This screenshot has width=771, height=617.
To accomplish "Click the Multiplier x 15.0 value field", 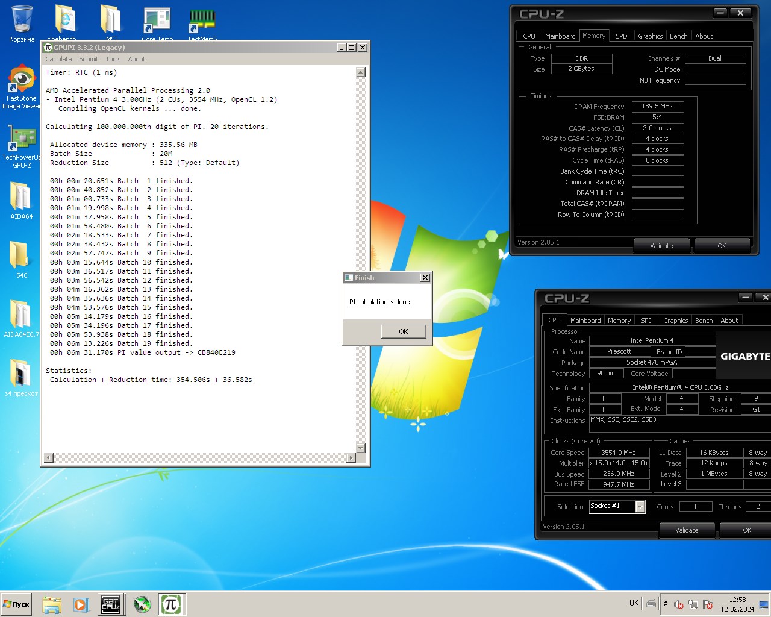I will 619,463.
